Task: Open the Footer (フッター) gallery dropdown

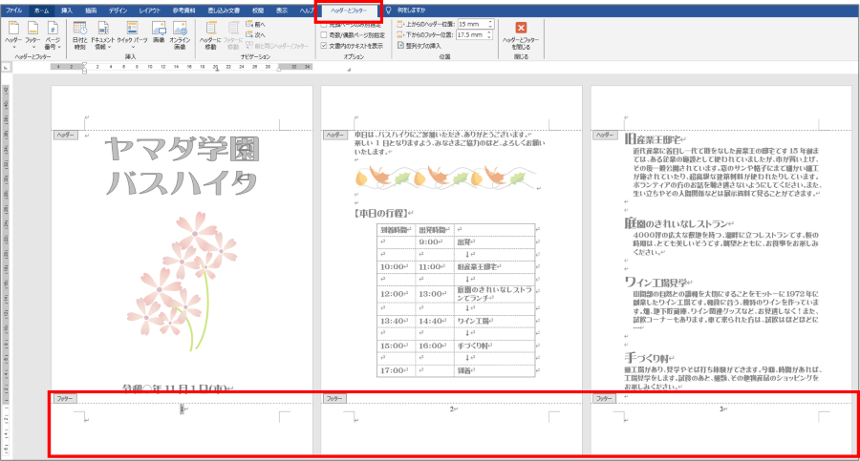Action: 32,35
